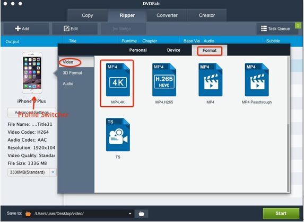Click the Title column header
Screen dimensions: 304x222
click(x=73, y=41)
